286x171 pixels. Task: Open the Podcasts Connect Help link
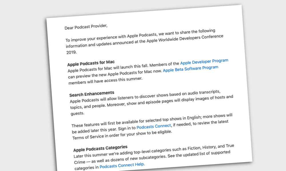coord(122,166)
